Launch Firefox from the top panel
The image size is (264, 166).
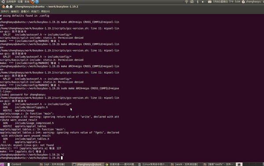tap(32, 2)
